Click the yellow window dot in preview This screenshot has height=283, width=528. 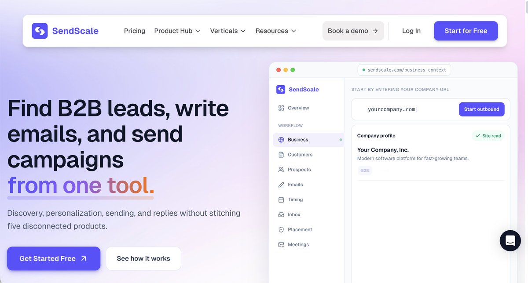286,70
